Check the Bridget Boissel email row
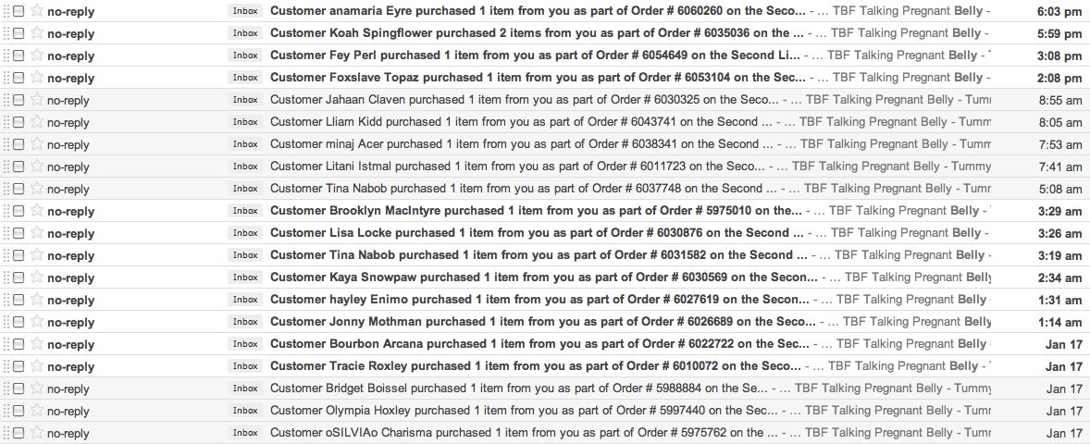The height and width of the screenshot is (444, 1090). pos(19,389)
